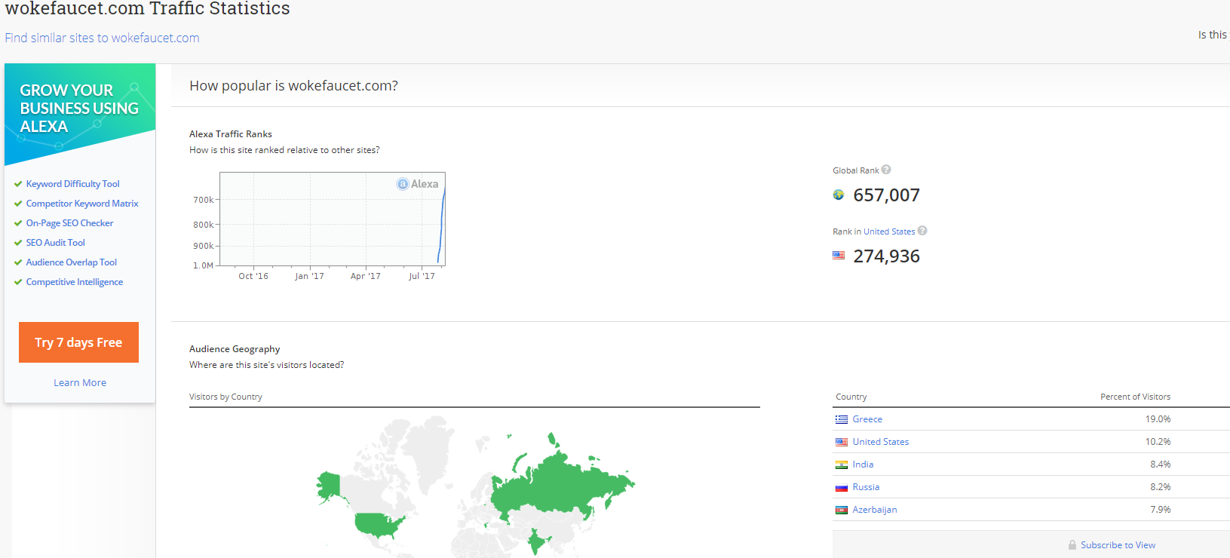1230x558 pixels.
Task: Click 'Jul '17' chart axis label
Action: pos(422,276)
